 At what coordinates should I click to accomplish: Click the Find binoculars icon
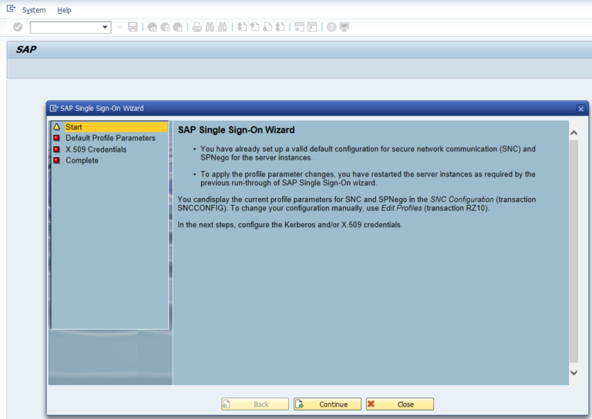point(210,27)
